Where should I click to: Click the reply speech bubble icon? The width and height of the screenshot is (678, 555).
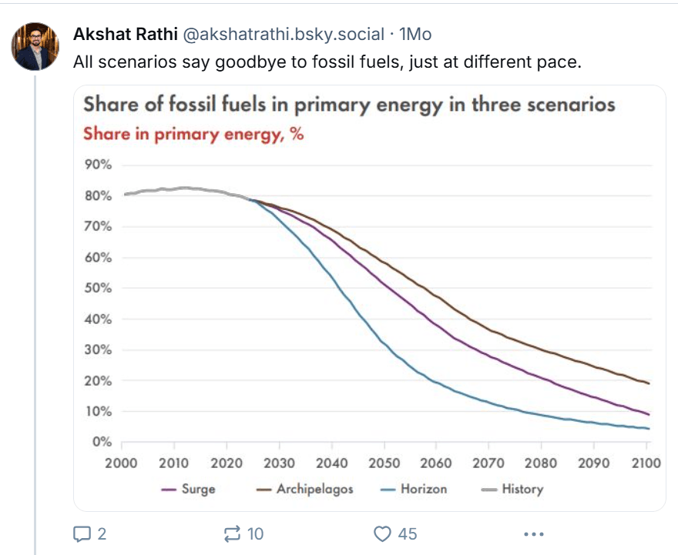point(82,533)
